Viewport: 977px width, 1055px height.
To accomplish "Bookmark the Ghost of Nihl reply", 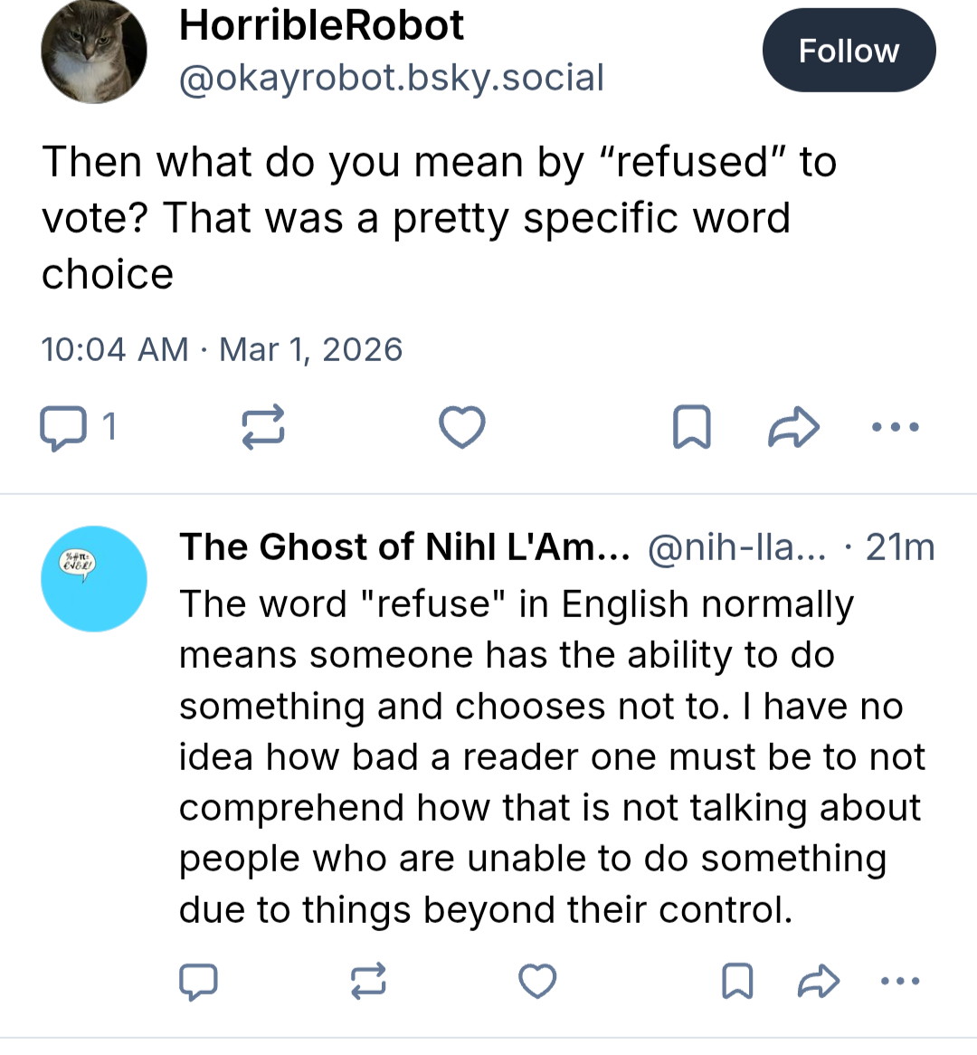I will click(x=737, y=981).
